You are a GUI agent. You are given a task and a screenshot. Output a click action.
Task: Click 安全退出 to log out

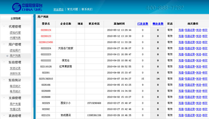point(59,9)
